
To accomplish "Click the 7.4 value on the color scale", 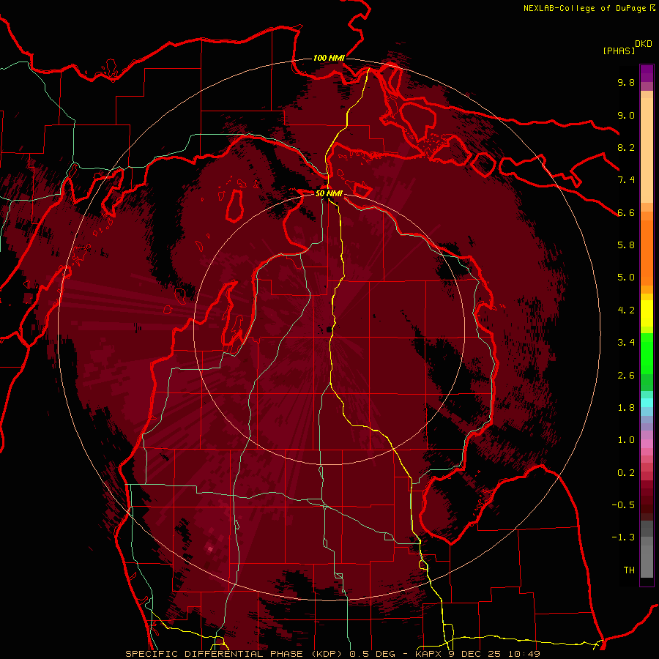I will pyautogui.click(x=626, y=180).
